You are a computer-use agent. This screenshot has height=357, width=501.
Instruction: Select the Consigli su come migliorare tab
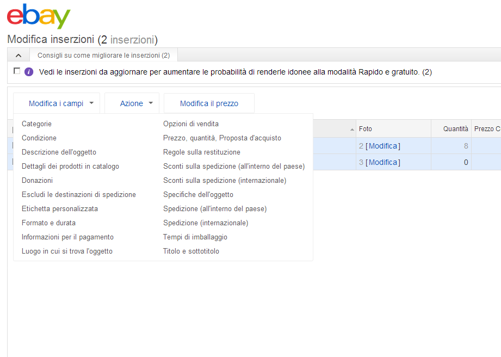tap(103, 55)
